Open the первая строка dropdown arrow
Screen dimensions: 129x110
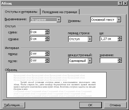pos(90,39)
